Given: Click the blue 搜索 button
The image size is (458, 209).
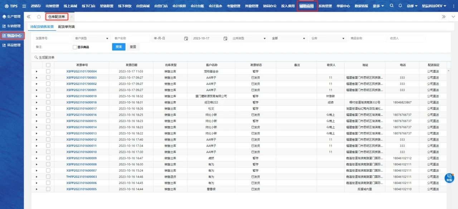Looking at the screenshot, I should pos(118,47).
